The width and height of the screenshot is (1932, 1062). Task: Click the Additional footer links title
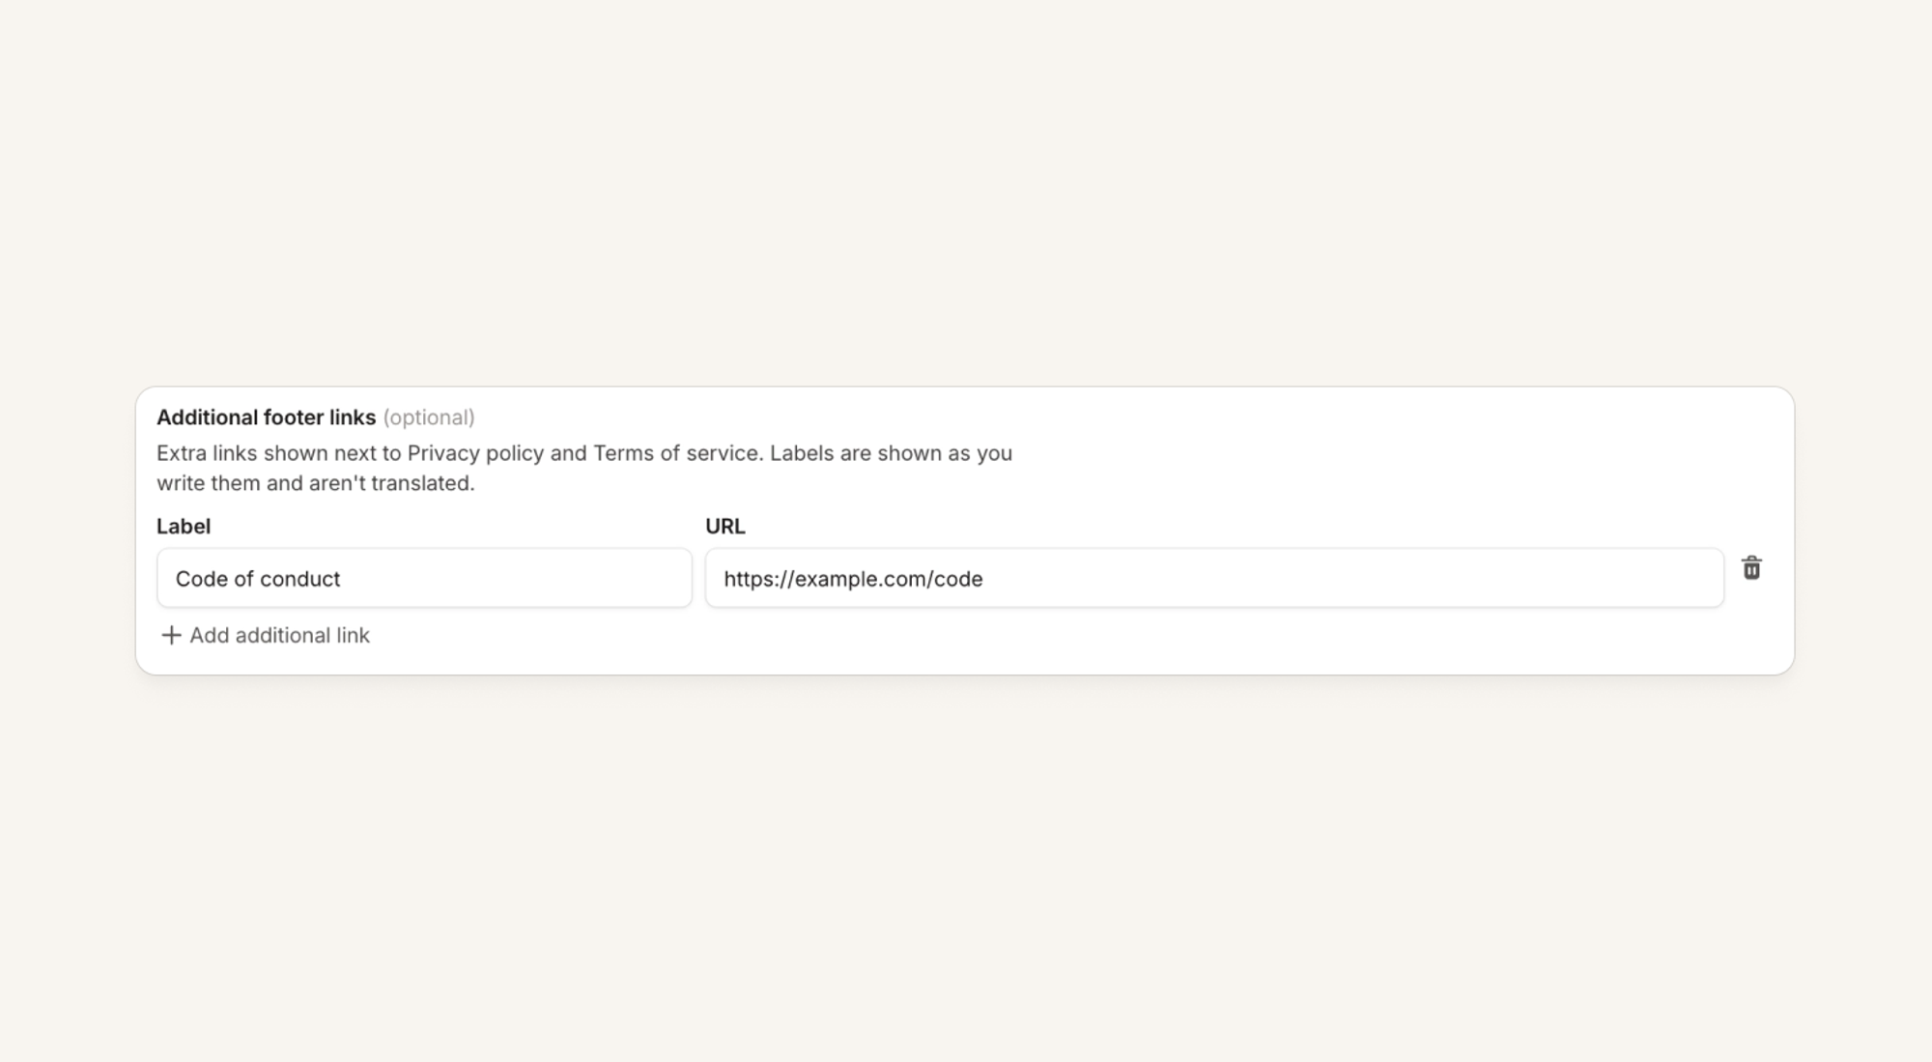(266, 417)
